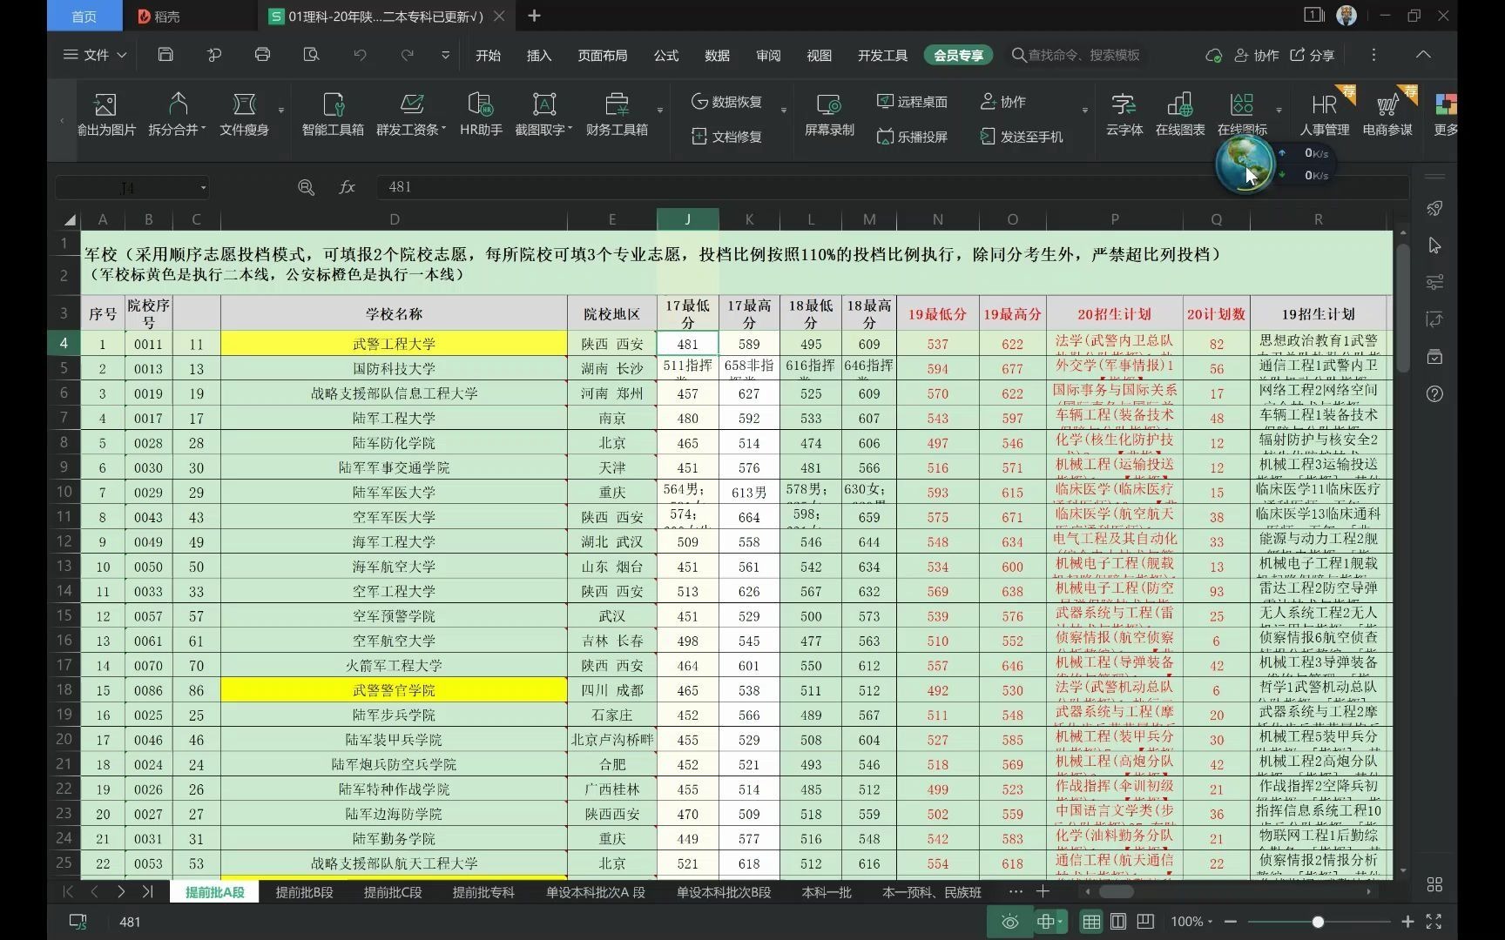Open the zoom percentage 100% dropdown
1505x940 pixels.
(1192, 922)
